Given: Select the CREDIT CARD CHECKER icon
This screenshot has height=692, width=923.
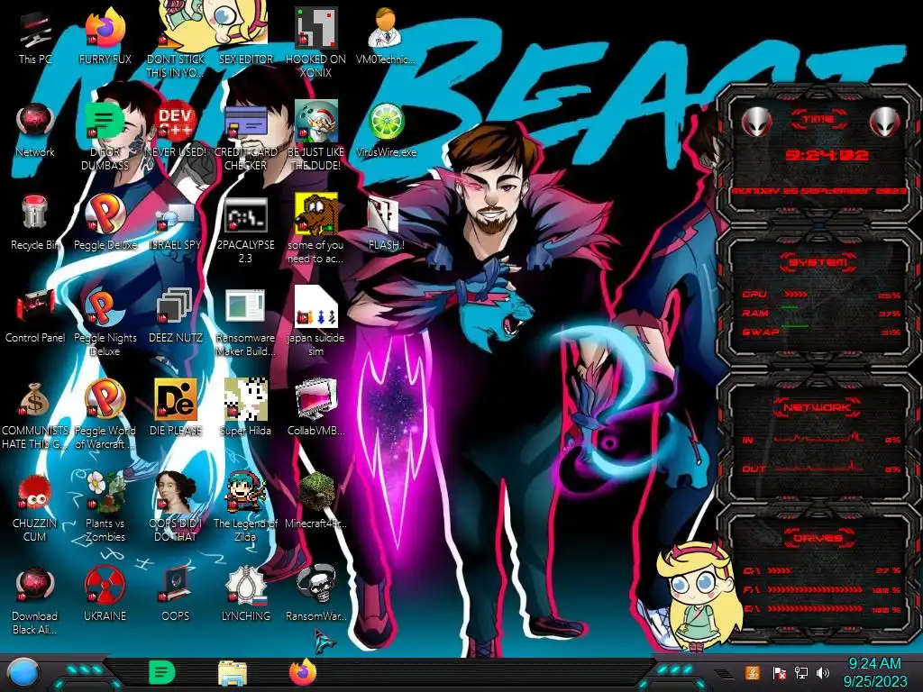Looking at the screenshot, I should (245, 137).
